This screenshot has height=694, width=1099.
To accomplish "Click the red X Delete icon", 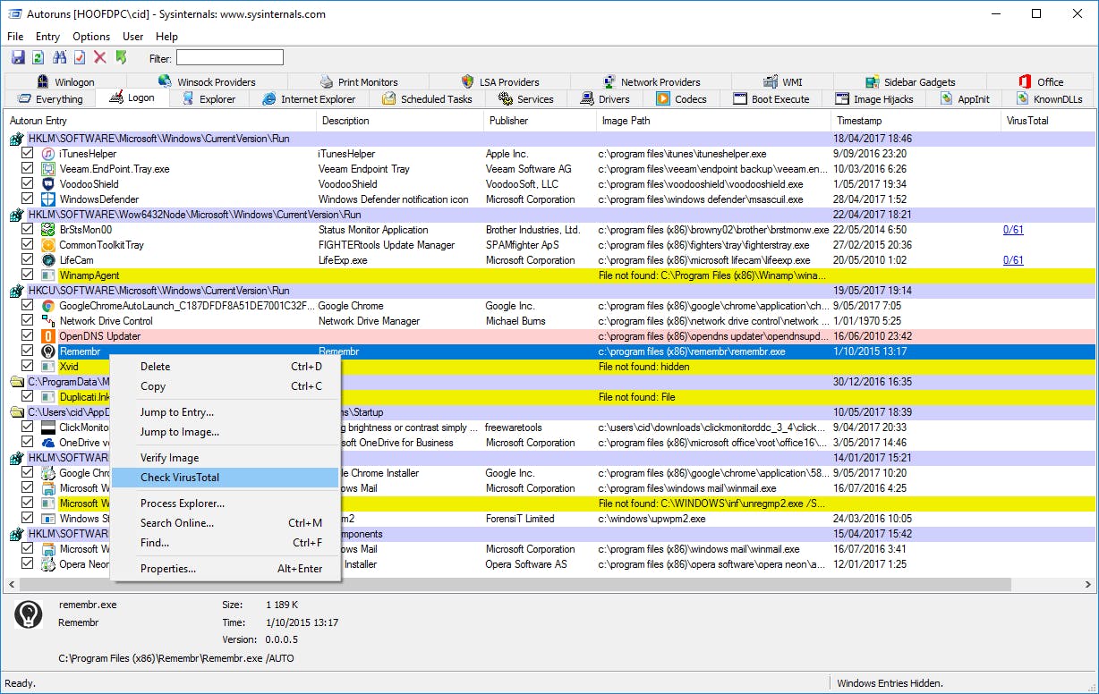I will 100,58.
